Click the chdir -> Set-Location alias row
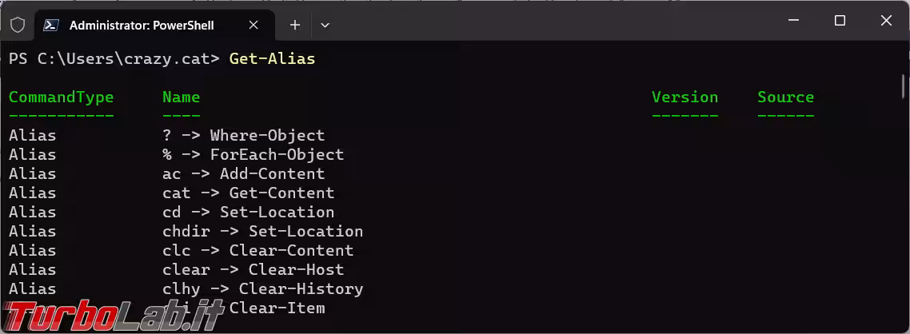 [262, 231]
